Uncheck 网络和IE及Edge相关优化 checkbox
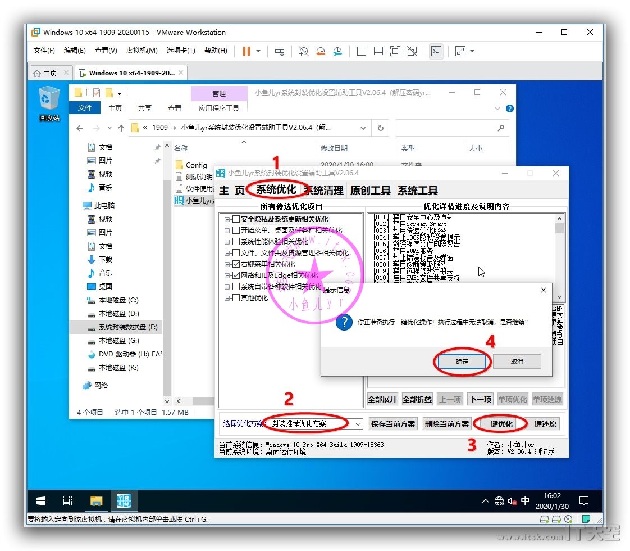Screen dimensions: 630x551 pyautogui.click(x=236, y=275)
